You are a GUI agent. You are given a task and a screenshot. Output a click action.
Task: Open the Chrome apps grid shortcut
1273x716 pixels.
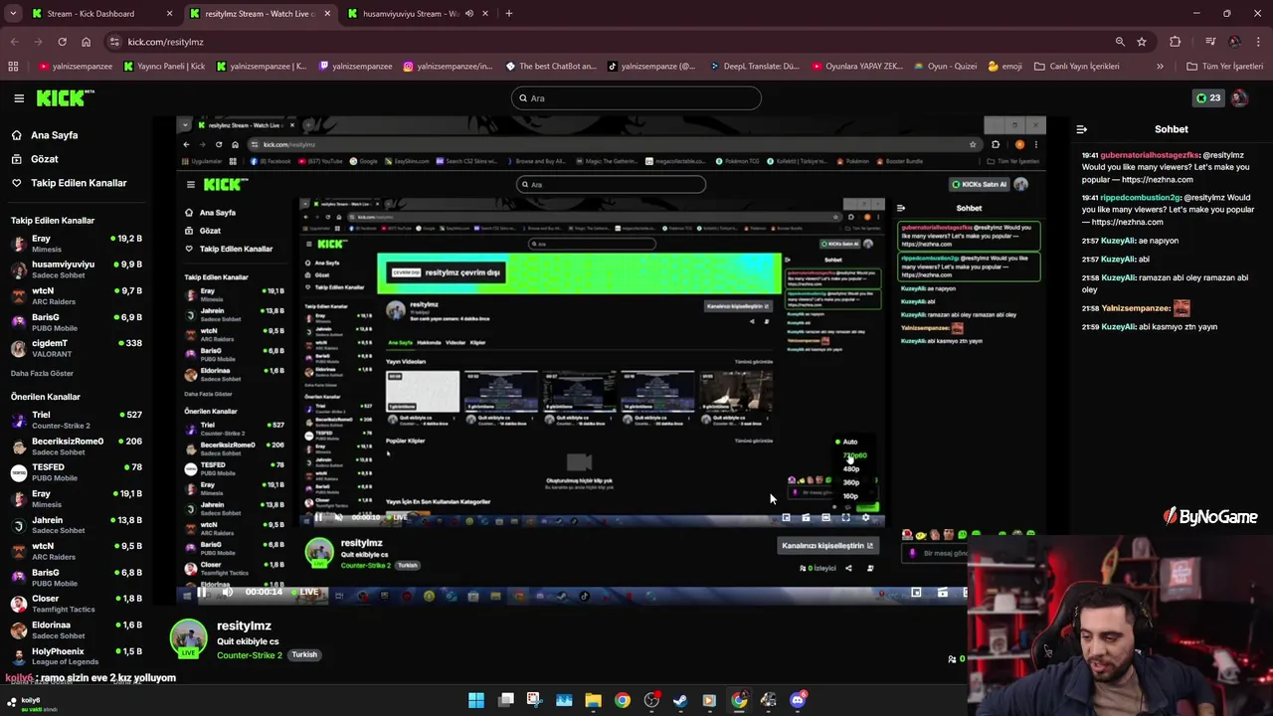(13, 67)
